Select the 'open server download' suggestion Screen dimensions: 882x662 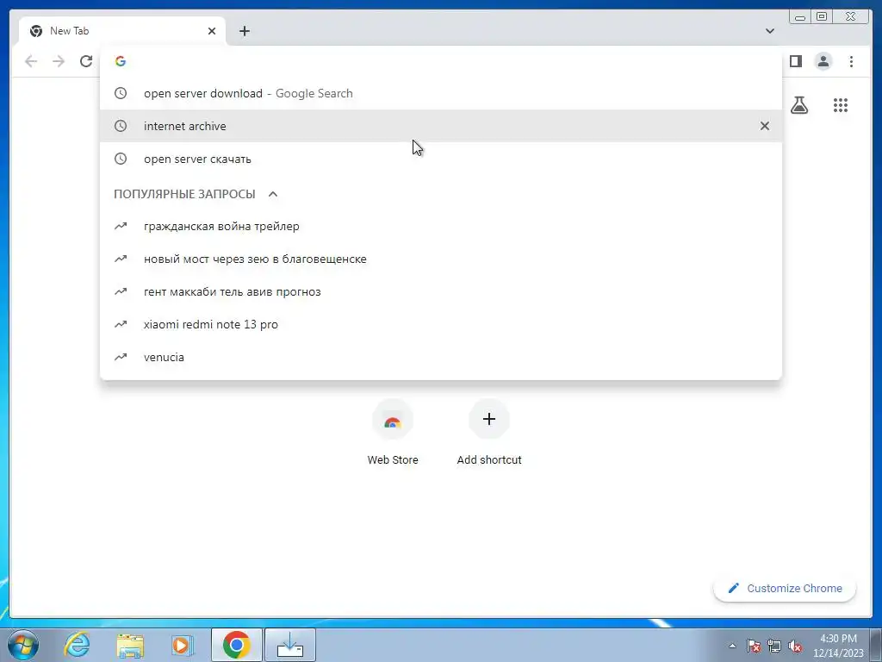pyautogui.click(x=441, y=93)
